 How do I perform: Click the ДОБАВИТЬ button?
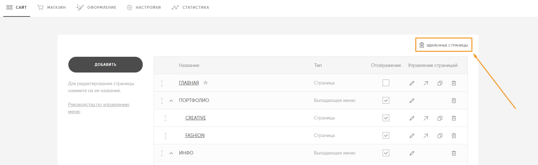click(106, 64)
